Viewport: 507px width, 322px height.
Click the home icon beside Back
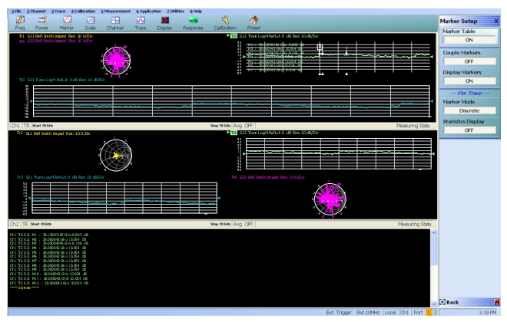click(497, 302)
